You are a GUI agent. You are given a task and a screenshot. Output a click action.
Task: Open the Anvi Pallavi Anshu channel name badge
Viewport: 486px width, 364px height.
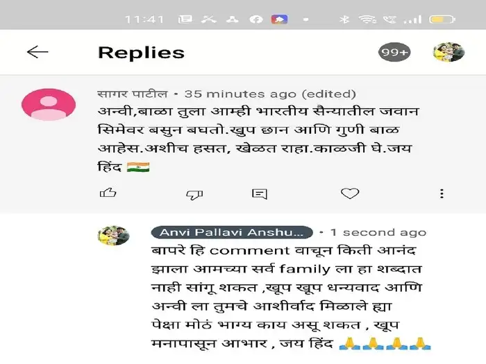[x=232, y=232]
